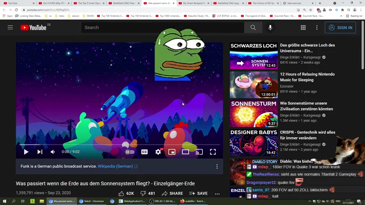Open the browser zoom icon in the address bar
365x205 pixels.
click(x=305, y=10)
